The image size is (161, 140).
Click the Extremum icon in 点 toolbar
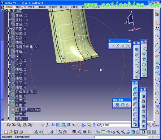123,46
